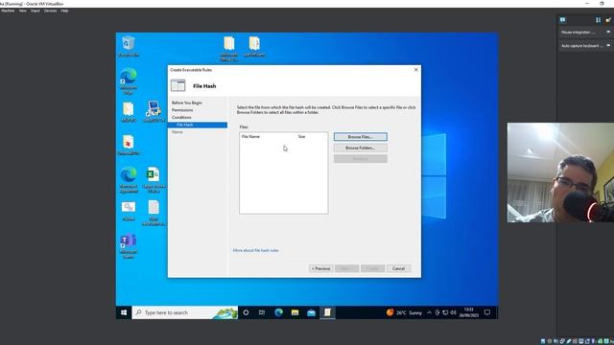This screenshot has width=614, height=345.
Task: Click the volume icon in system tray
Action: point(453,312)
